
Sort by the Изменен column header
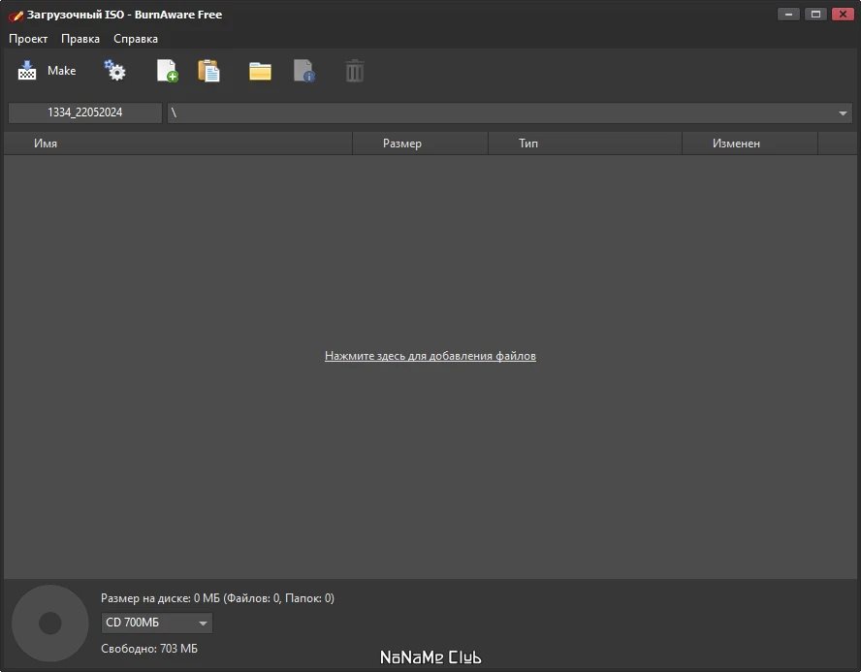(x=750, y=144)
